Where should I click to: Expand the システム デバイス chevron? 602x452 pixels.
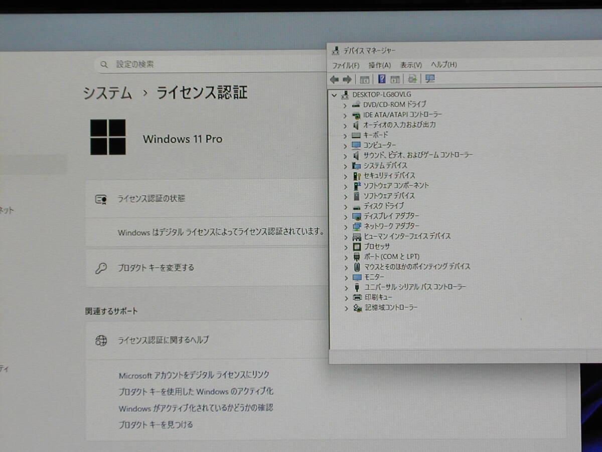coord(345,166)
